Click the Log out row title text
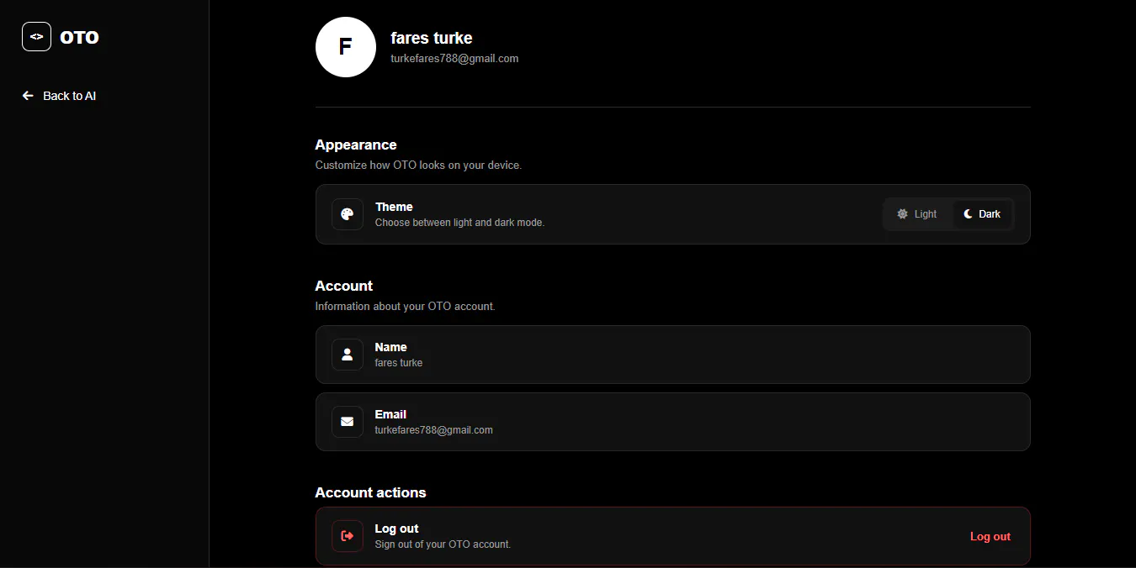 pyautogui.click(x=396, y=529)
